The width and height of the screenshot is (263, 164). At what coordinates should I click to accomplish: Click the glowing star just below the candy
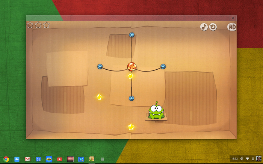click(x=130, y=76)
